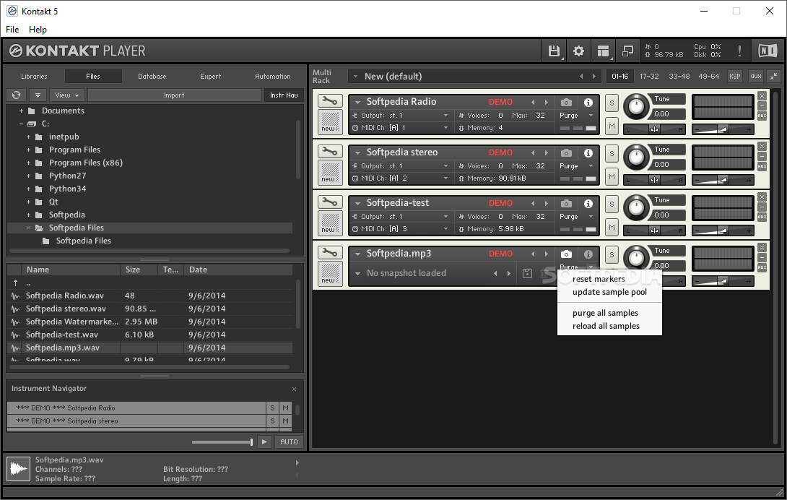Open the Help menu
This screenshot has width=787, height=500.
tap(38, 29)
